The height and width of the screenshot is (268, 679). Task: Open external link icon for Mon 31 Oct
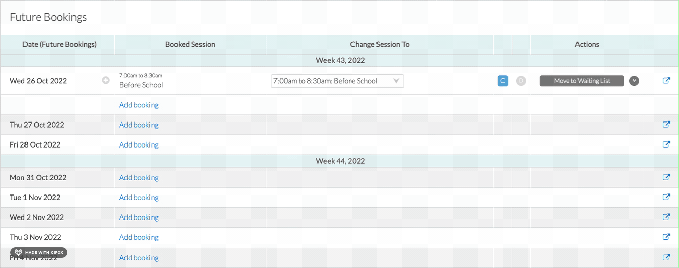point(666,177)
